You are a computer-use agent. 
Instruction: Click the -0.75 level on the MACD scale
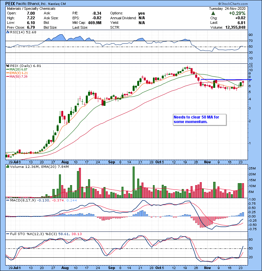pyautogui.click(x=252, y=229)
